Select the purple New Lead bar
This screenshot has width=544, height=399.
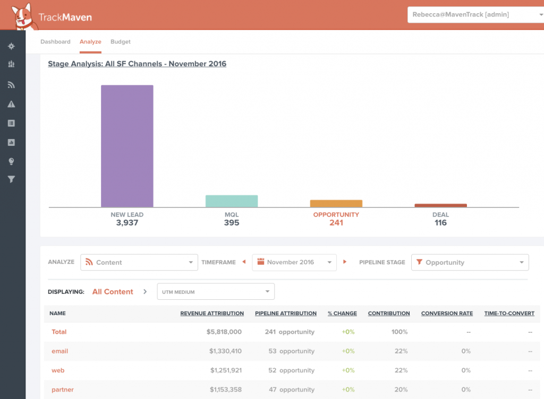click(127, 146)
